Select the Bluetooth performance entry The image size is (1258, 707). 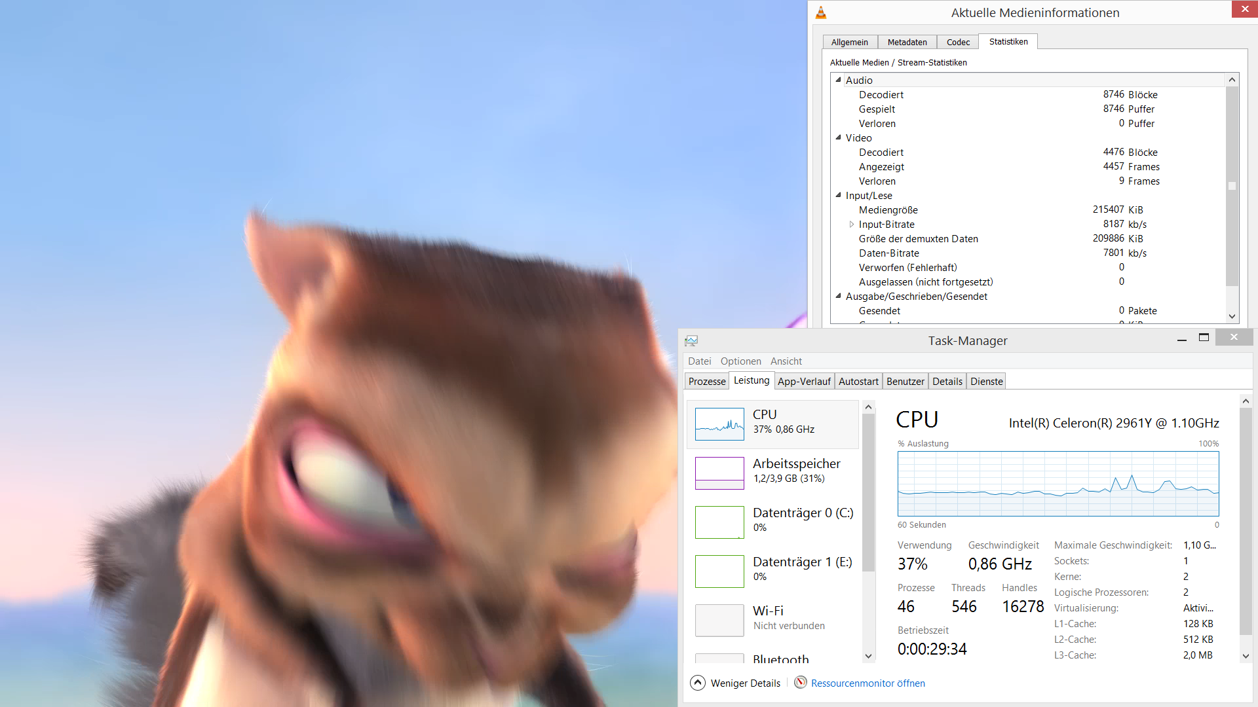(x=773, y=657)
